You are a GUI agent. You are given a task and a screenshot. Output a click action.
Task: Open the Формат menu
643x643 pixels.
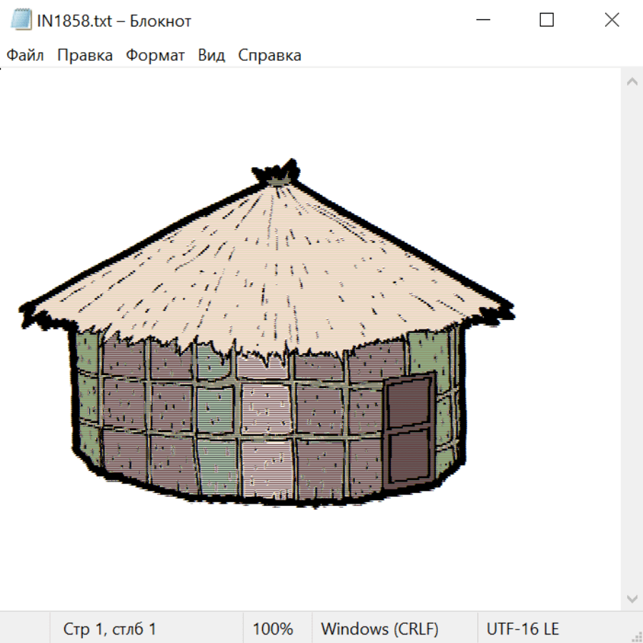tap(155, 56)
